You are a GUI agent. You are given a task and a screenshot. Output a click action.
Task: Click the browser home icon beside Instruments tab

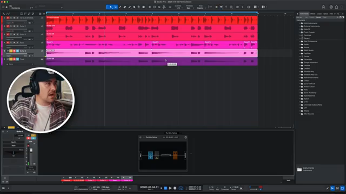(x=297, y=14)
